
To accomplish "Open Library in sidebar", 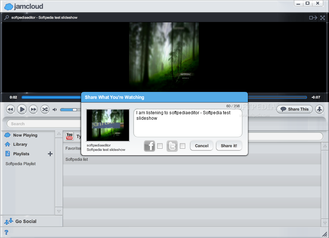I will (x=20, y=144).
